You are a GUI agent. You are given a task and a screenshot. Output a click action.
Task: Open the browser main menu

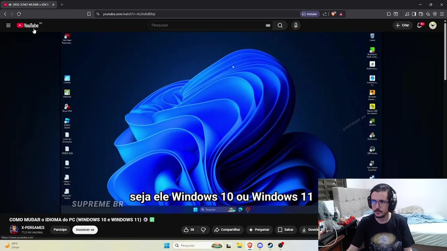[442, 14]
